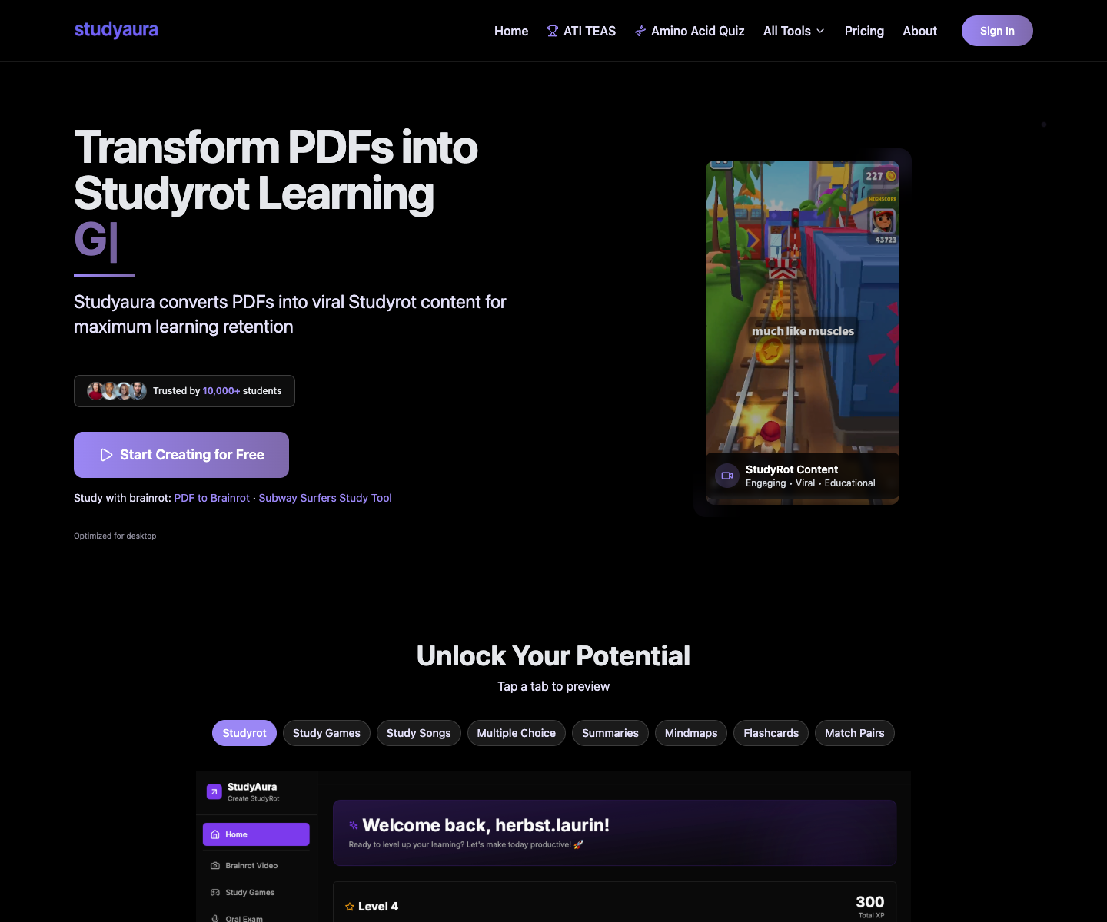Click the ATI TEAS trophy icon
Screen dimensions: 1107x922
tap(553, 31)
